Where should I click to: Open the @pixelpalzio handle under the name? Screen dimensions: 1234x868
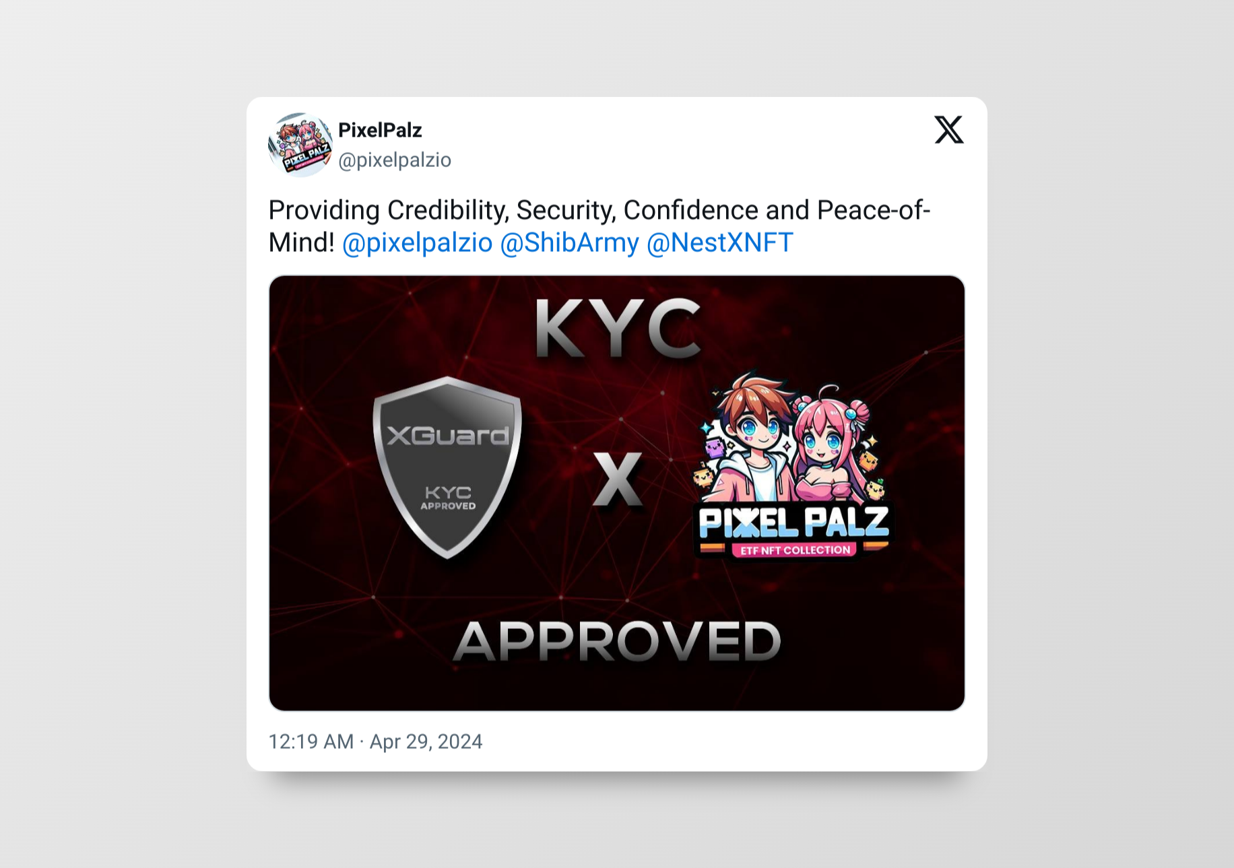point(395,160)
